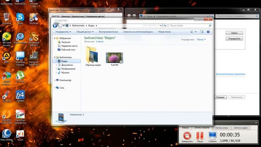The image size is (261, 147).
Task: Switch to Адаптер tab in properties window
Action: (55, 16)
